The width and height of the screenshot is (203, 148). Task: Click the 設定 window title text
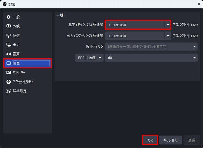(x=12, y=4)
